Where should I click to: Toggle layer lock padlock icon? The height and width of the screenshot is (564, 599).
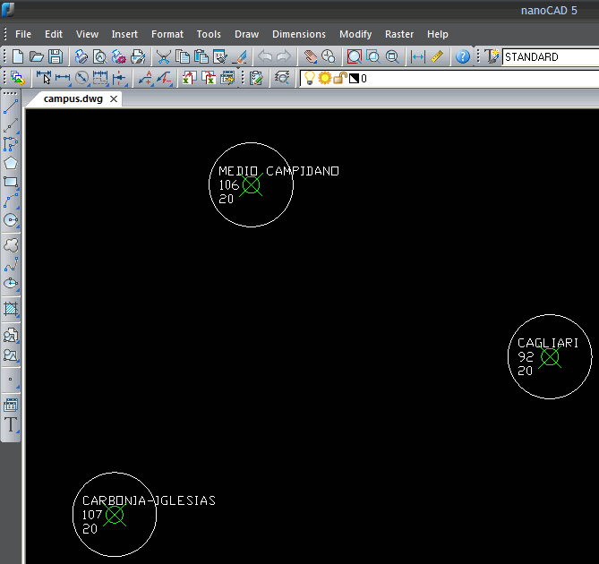[x=339, y=78]
